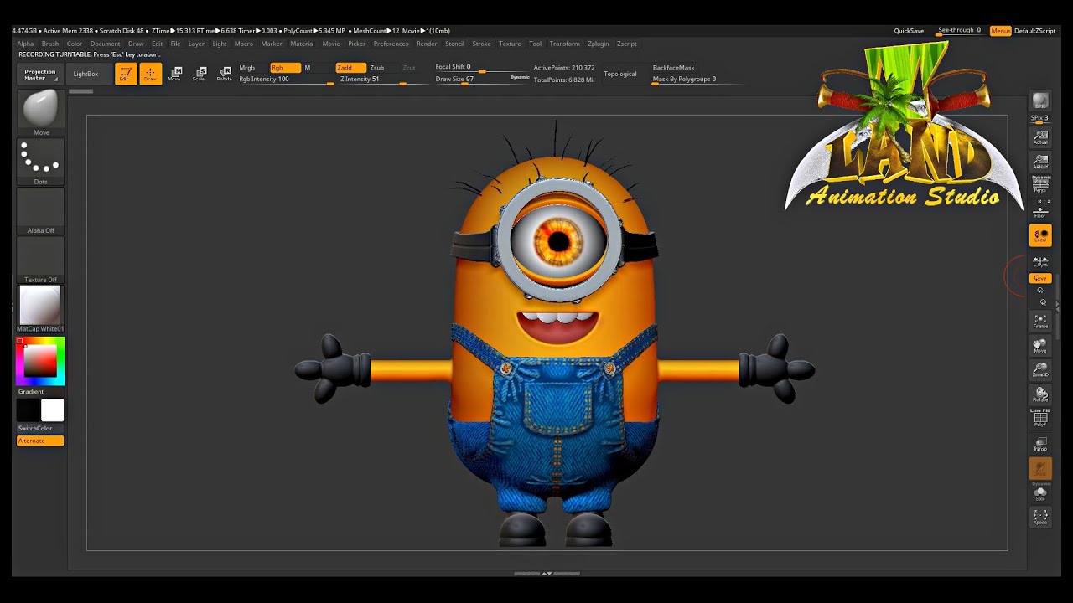Set view to Actual size
The width and height of the screenshot is (1073, 603).
click(x=1040, y=137)
